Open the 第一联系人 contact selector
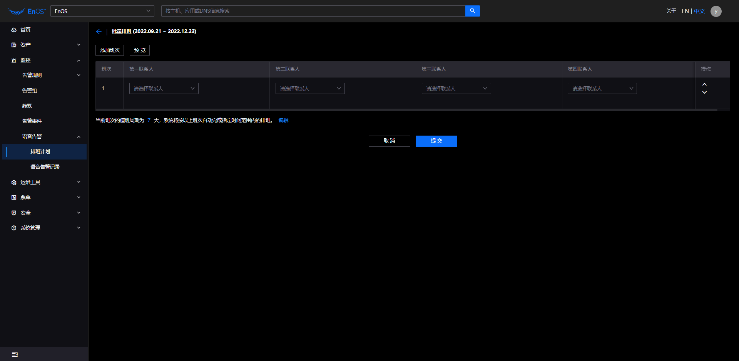This screenshot has height=361, width=739. pyautogui.click(x=164, y=89)
